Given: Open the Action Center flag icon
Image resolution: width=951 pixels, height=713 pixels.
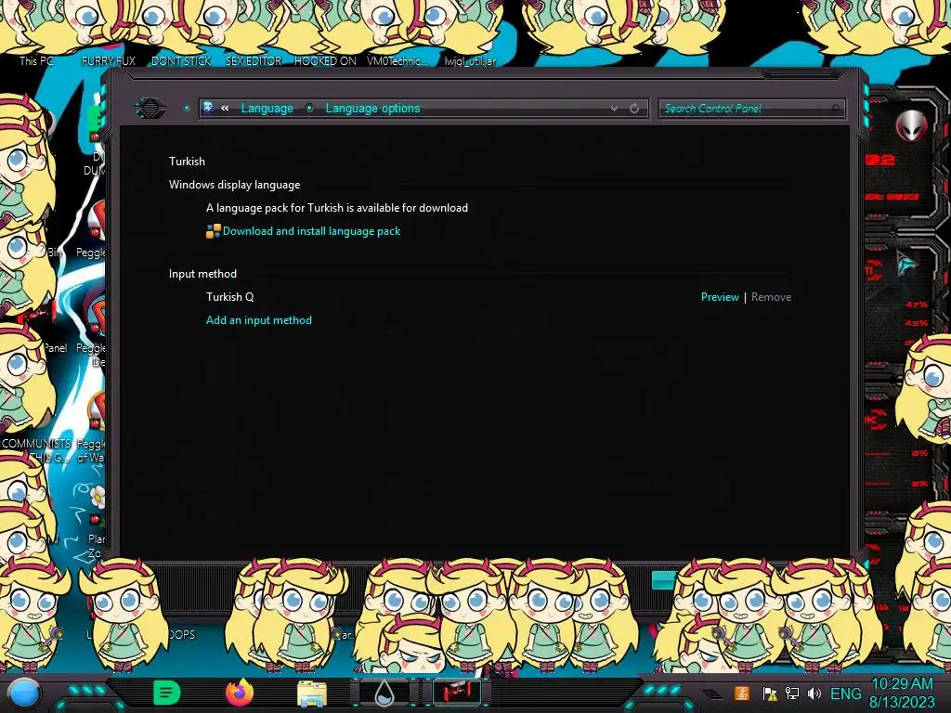Looking at the screenshot, I should 770,694.
